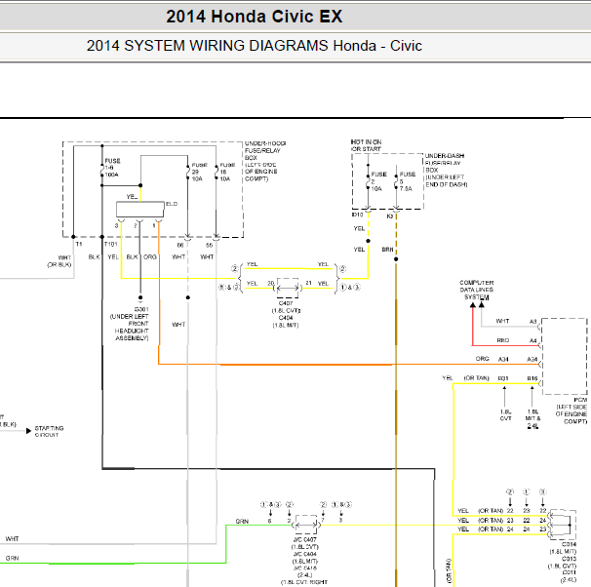Click the PCM dashed component box

click(x=565, y=357)
